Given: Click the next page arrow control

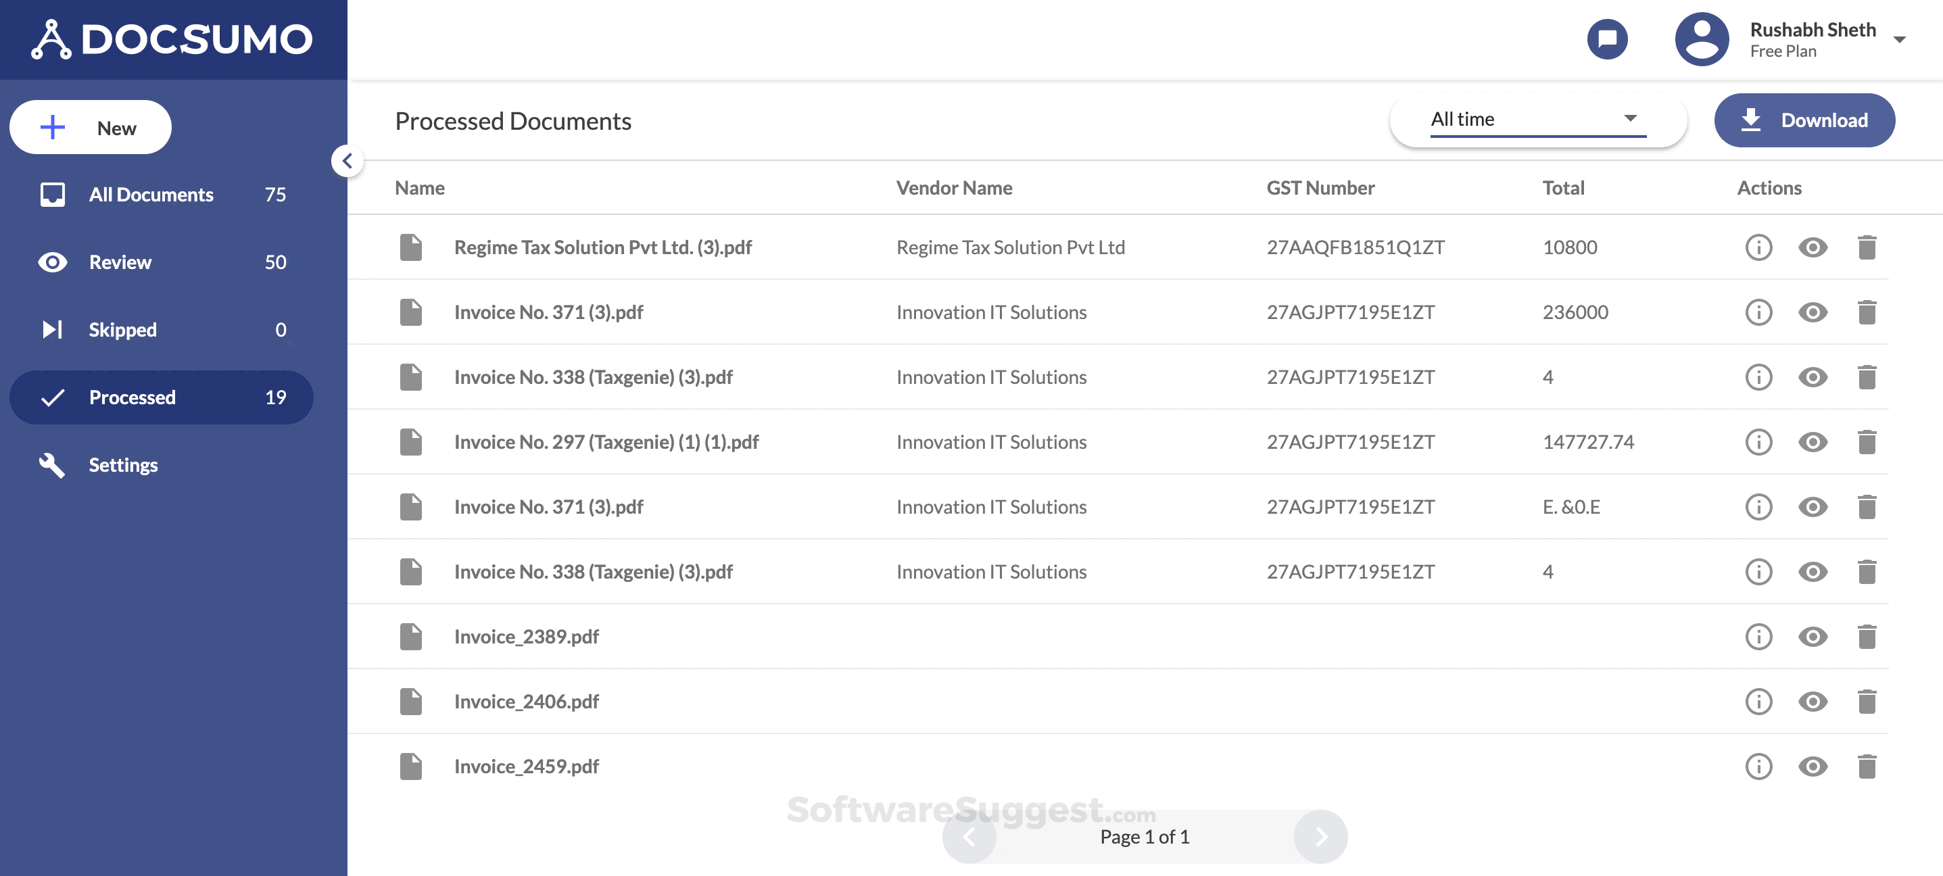Looking at the screenshot, I should (1320, 836).
